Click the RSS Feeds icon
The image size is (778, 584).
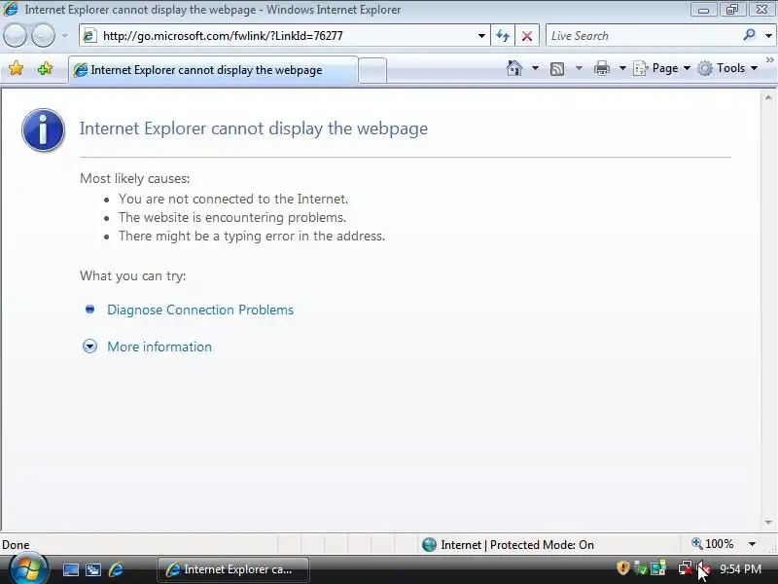click(x=557, y=68)
